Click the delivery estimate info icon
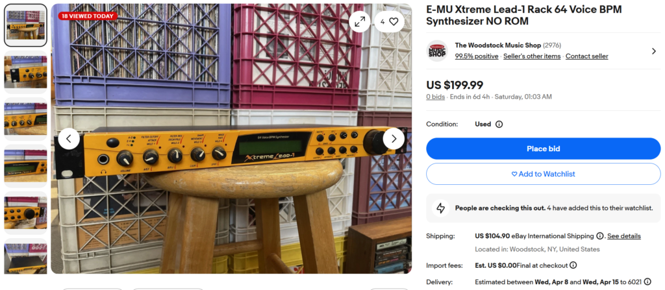This screenshot has height=290, width=665. point(647,282)
